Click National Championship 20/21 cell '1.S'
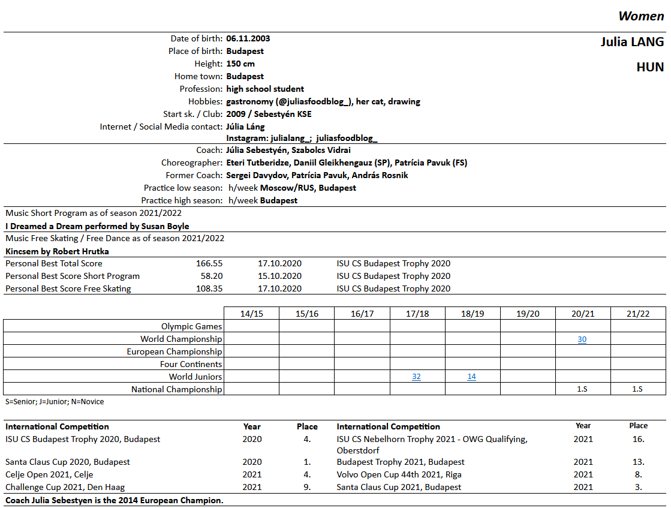This screenshot has width=671, height=508. 582,389
